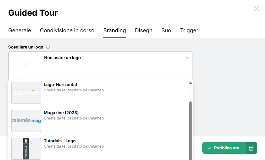Open the schedule calendar icon
Viewport: 265px width, 160px height.
coord(251,148)
